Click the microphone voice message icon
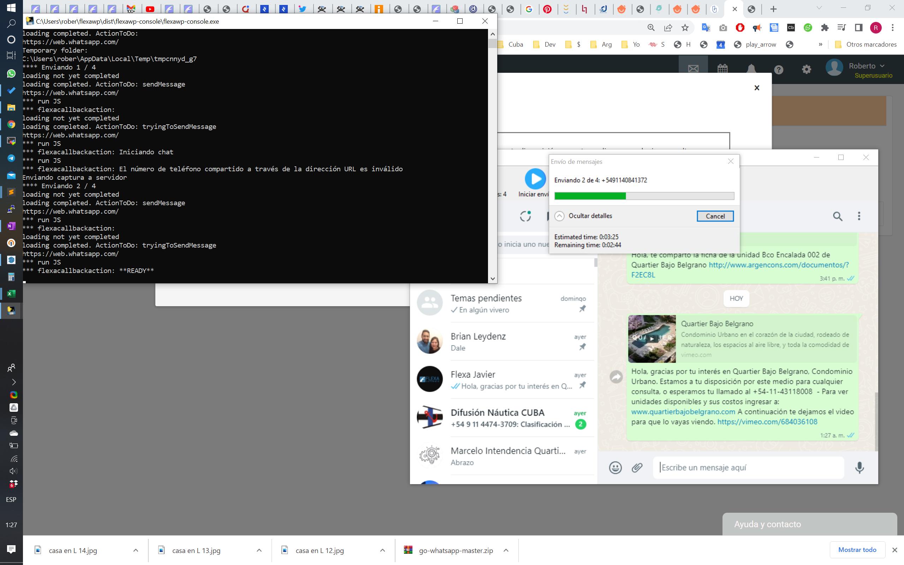The width and height of the screenshot is (904, 565). pyautogui.click(x=860, y=468)
